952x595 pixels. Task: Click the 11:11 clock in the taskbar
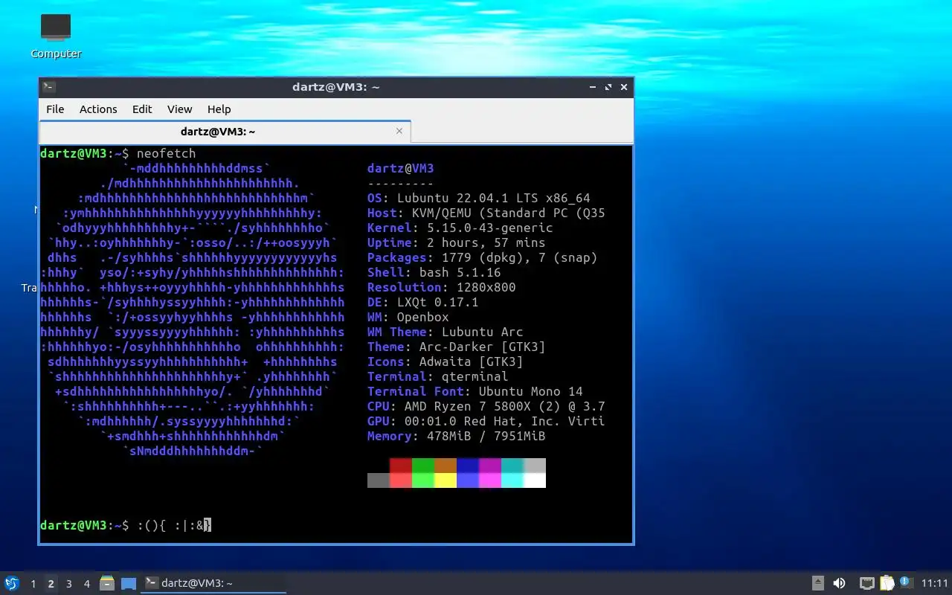[x=935, y=583]
